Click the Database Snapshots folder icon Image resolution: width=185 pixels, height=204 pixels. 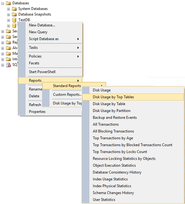click(14, 14)
